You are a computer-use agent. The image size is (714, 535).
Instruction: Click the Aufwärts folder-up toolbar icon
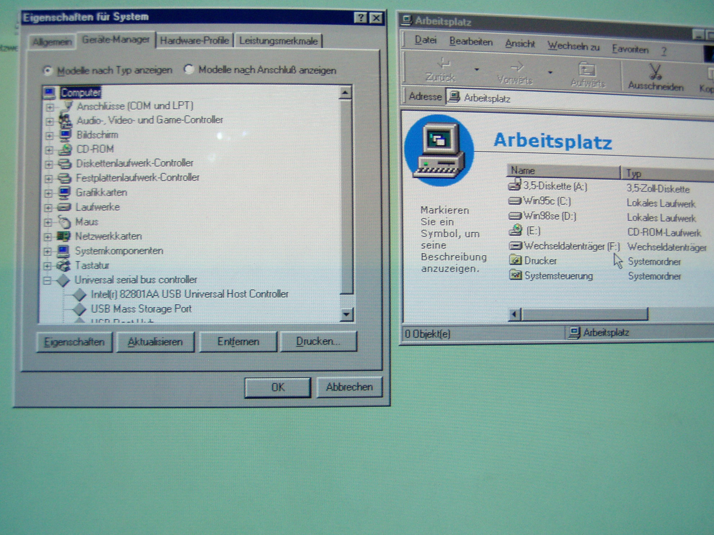coord(587,69)
